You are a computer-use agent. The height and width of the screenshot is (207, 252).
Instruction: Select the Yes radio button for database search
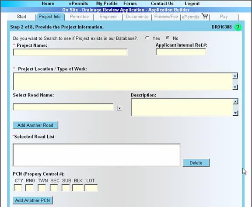[x=147, y=38]
